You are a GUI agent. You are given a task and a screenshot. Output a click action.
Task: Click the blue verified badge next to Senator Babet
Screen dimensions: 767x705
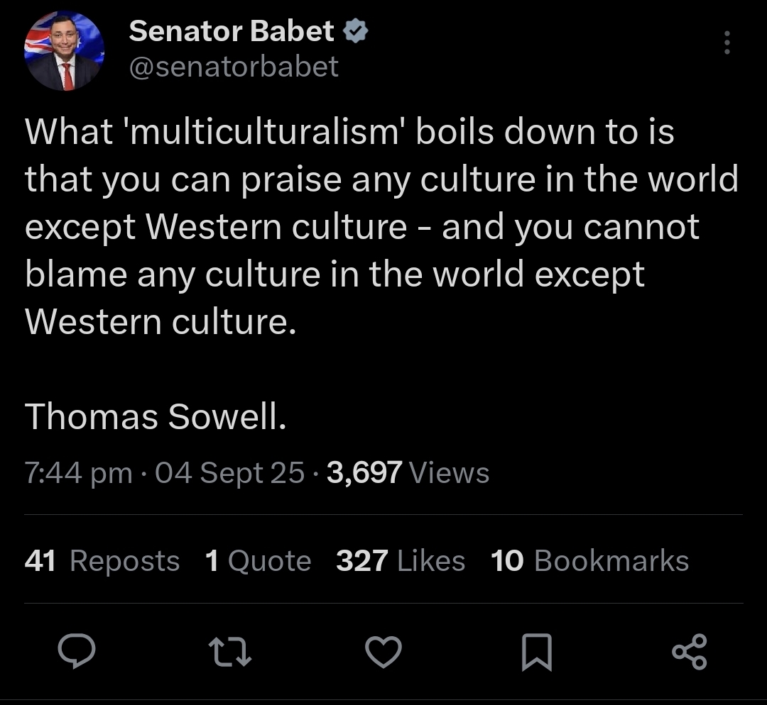tap(355, 30)
